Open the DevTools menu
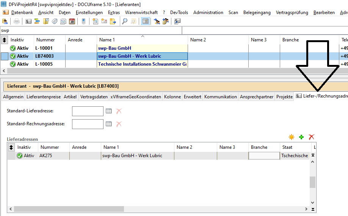 coord(179,13)
